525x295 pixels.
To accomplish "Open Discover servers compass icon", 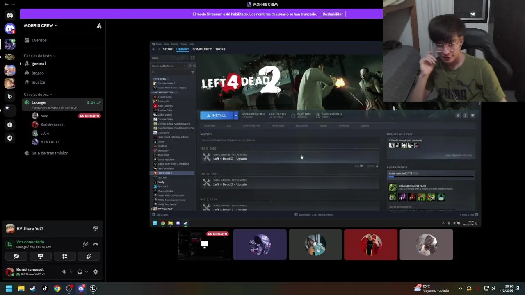I will point(10,138).
